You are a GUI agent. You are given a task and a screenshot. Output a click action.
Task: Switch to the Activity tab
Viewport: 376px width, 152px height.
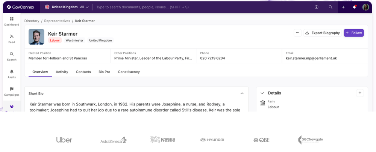pyautogui.click(x=62, y=72)
